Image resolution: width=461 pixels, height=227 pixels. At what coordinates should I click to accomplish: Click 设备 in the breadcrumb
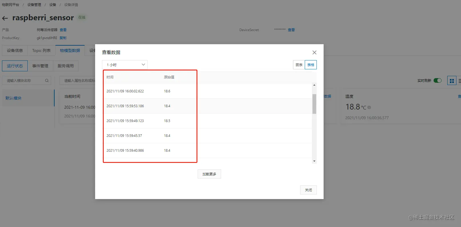point(53,5)
